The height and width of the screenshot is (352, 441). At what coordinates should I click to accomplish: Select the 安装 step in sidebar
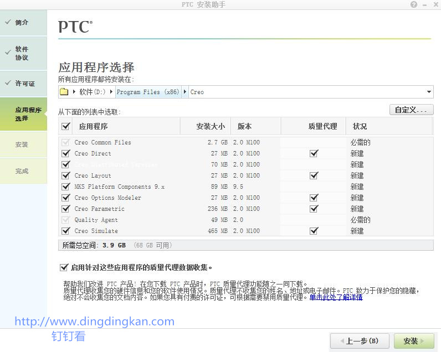23,144
